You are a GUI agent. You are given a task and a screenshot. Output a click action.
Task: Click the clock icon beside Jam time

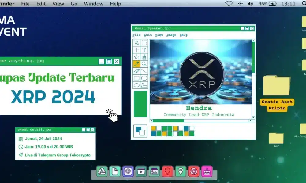pyautogui.click(x=21, y=147)
